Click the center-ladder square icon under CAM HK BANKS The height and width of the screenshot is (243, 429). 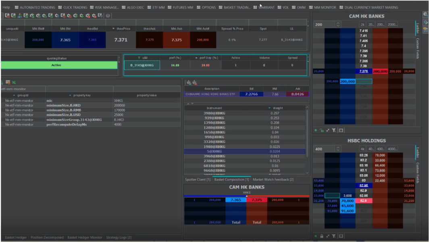(x=341, y=131)
